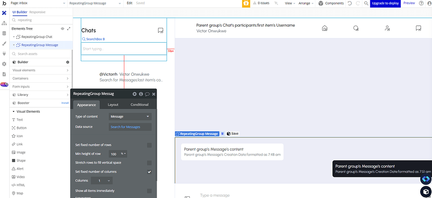Open the Builder gear settings icon

point(67,62)
